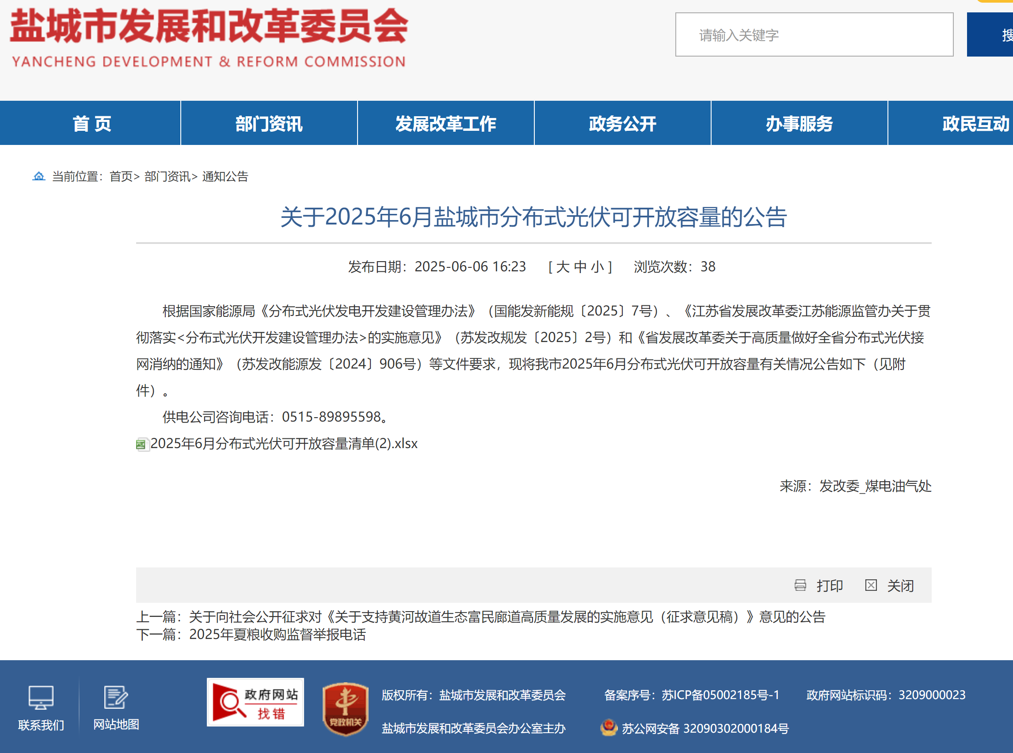1013x753 pixels.
Task: Click the blue search button
Action: [990, 34]
